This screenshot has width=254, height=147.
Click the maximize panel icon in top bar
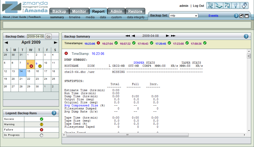[247, 16]
